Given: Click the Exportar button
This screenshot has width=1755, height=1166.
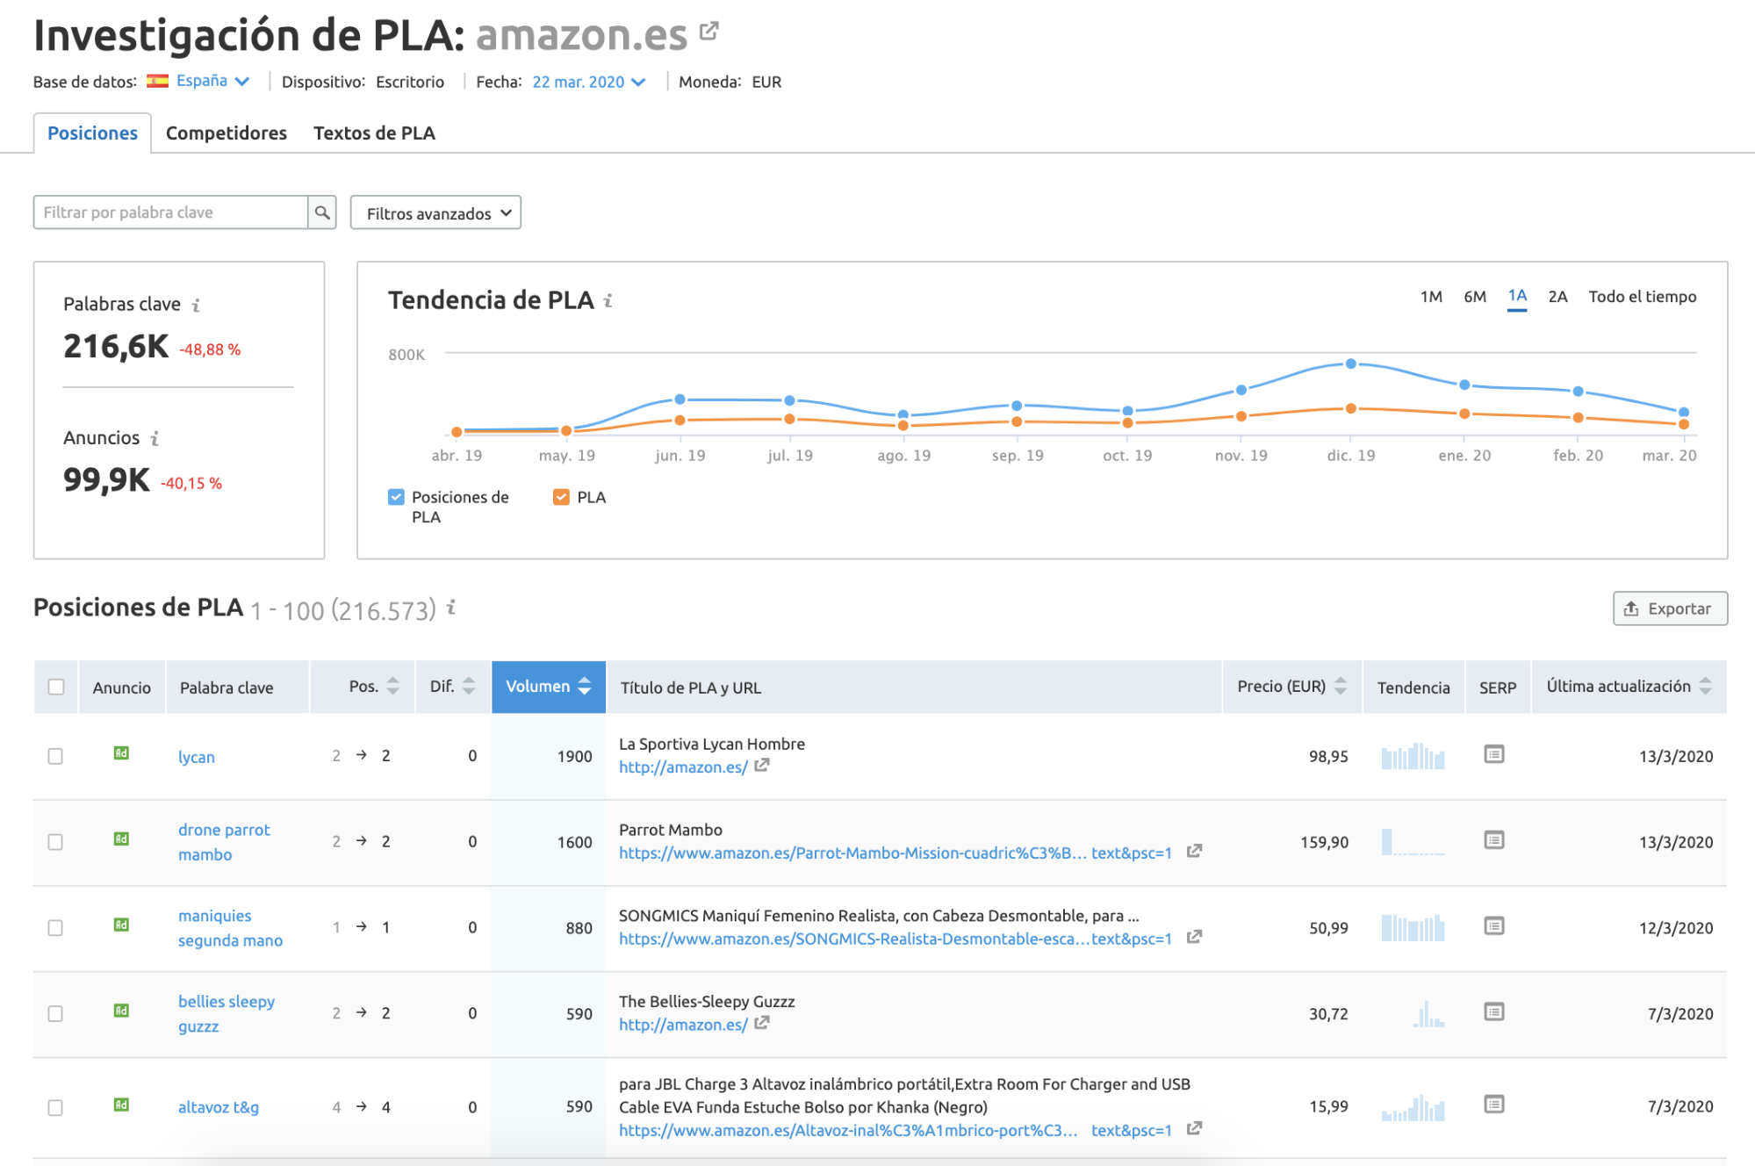Looking at the screenshot, I should pyautogui.click(x=1670, y=608).
